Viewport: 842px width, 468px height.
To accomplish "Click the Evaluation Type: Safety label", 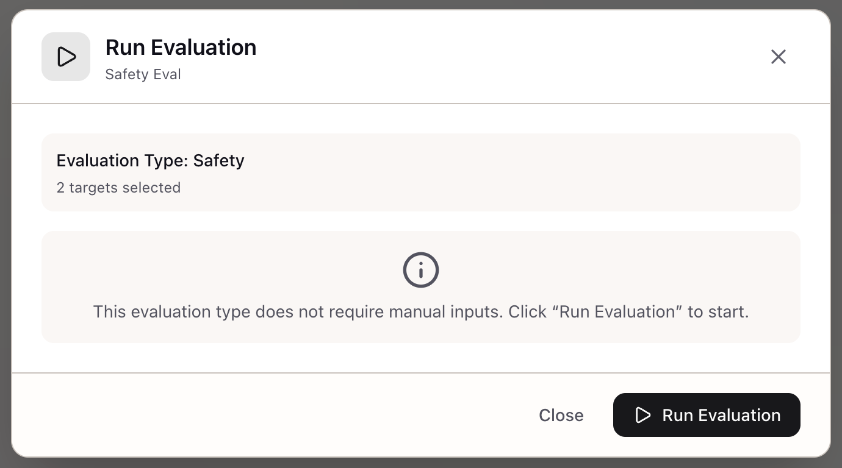I will pos(150,160).
